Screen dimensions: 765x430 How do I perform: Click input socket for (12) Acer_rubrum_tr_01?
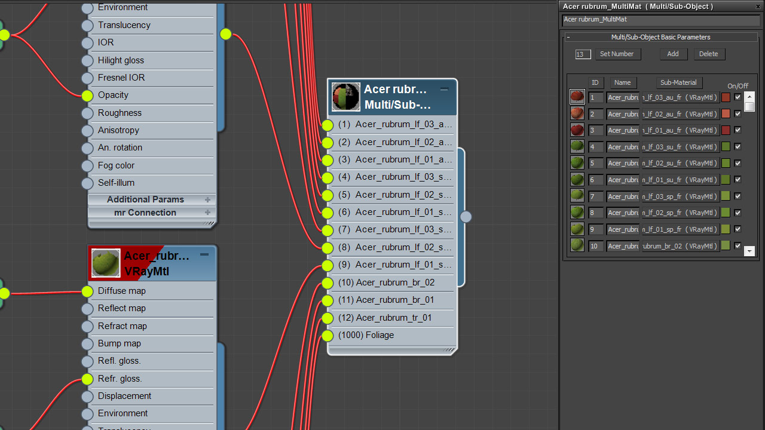coord(327,318)
